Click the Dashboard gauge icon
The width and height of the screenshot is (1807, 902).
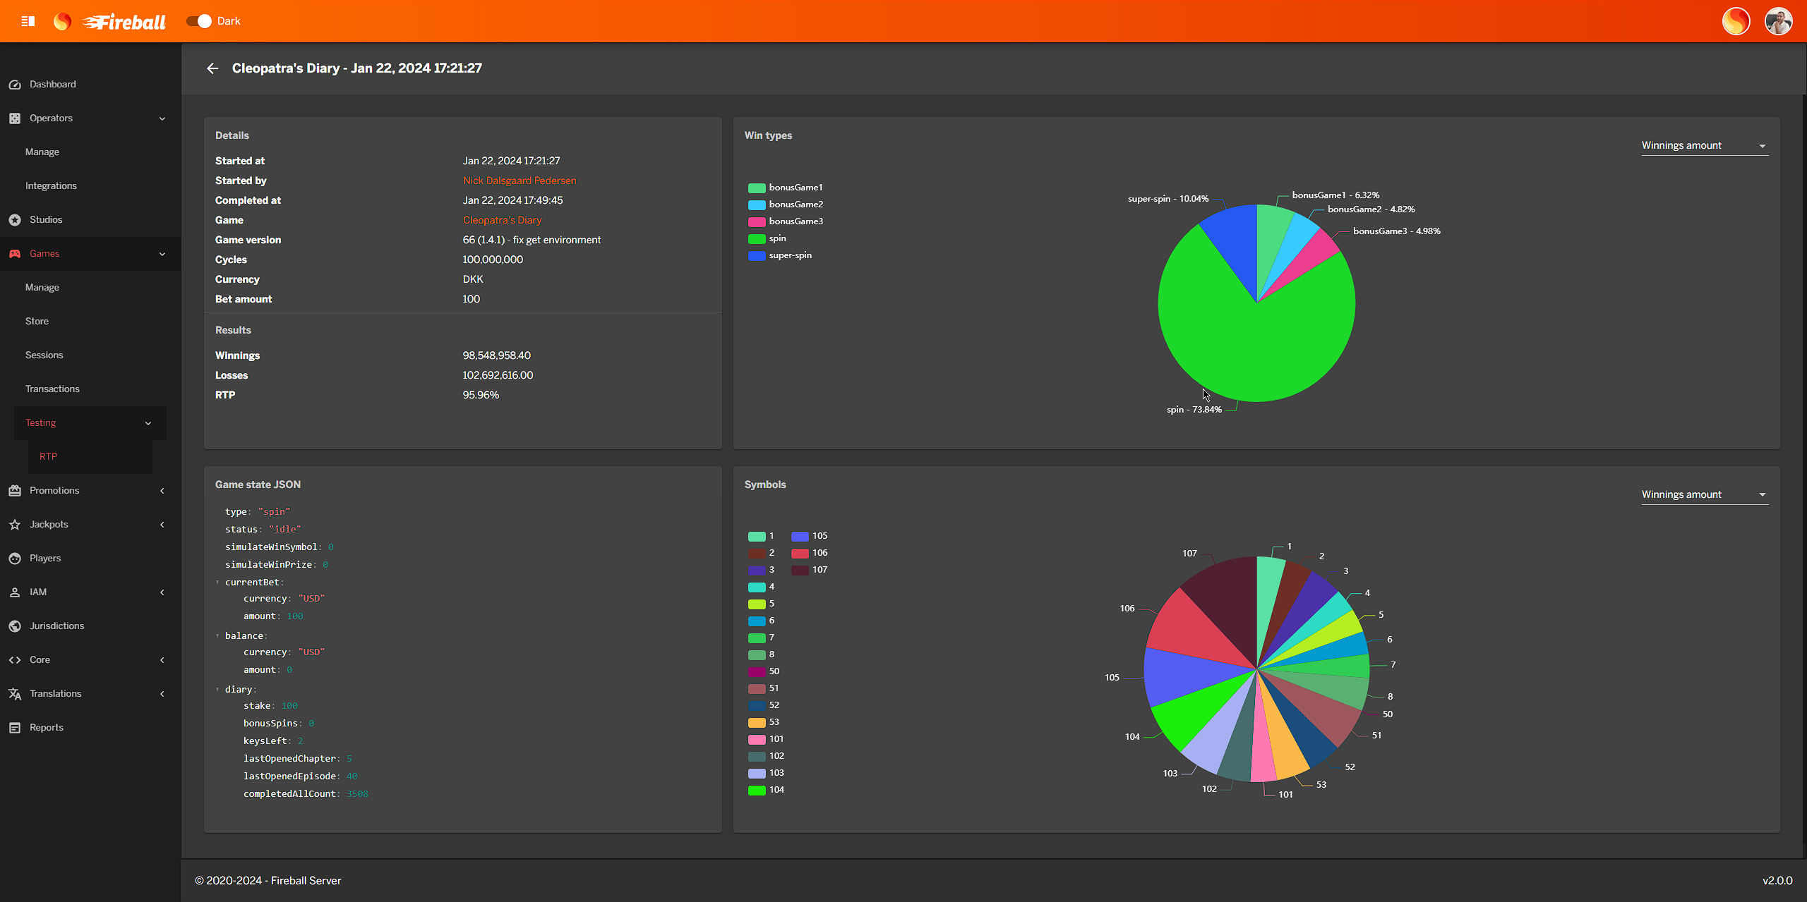click(x=15, y=85)
